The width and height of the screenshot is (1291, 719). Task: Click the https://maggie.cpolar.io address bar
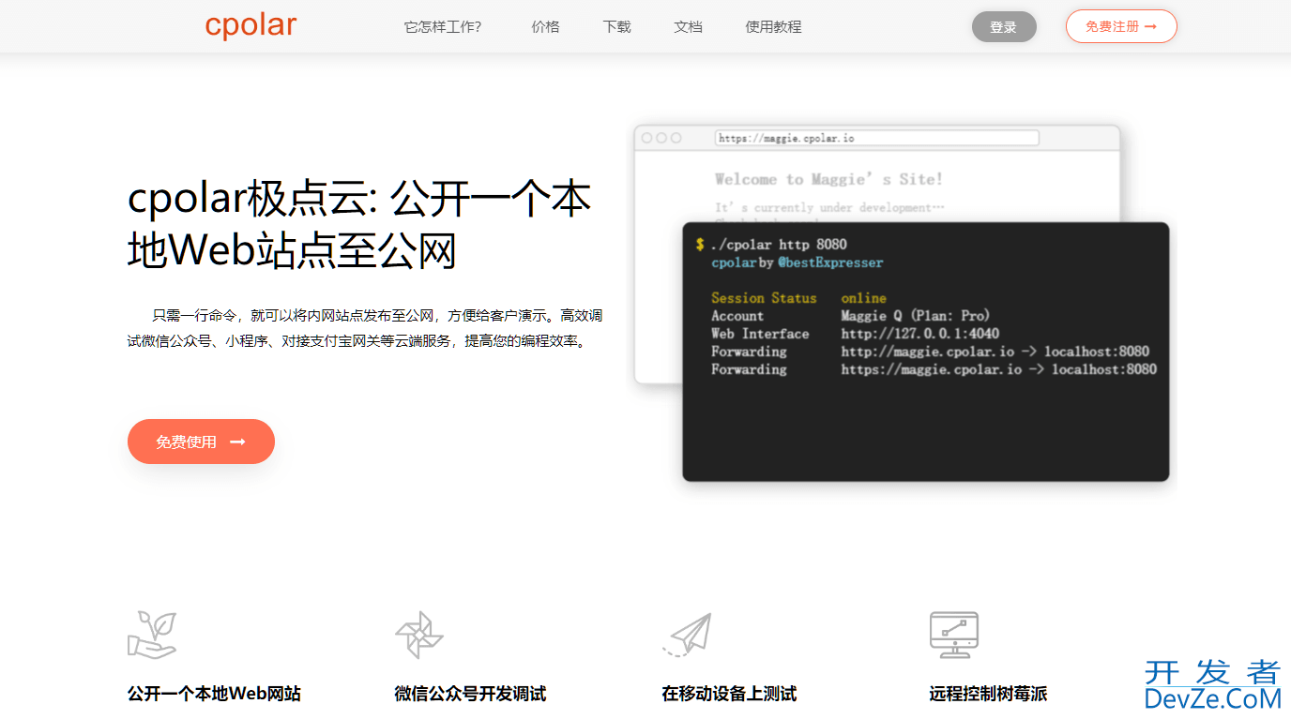877,138
